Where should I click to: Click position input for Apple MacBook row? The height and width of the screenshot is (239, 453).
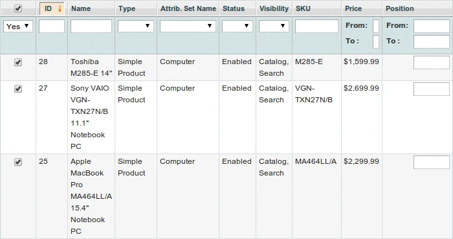coord(432,162)
